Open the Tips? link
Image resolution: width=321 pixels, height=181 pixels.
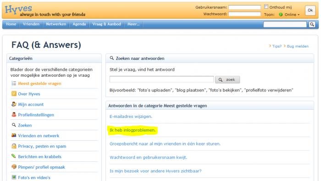[277, 46]
